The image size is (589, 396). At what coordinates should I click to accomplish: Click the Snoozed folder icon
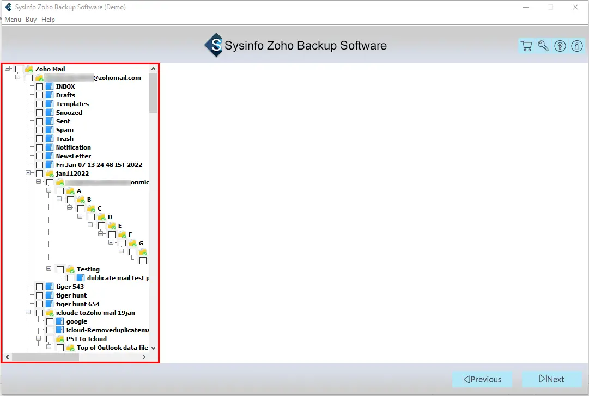(50, 113)
